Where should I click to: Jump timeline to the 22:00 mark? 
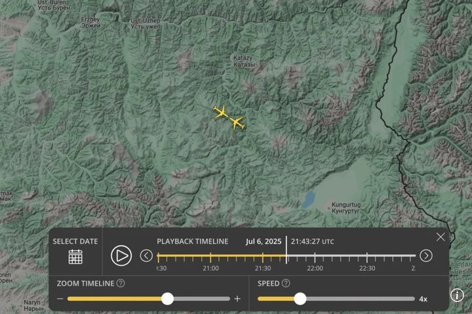tap(315, 256)
